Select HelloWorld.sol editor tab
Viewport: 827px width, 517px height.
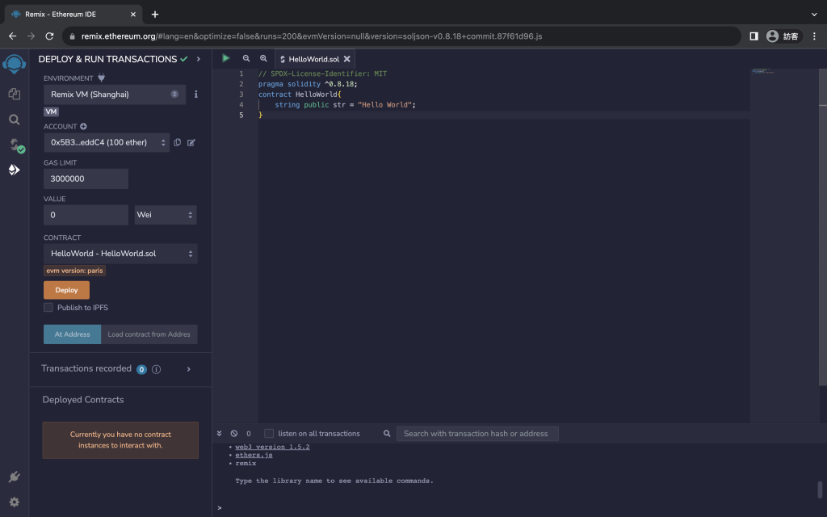click(x=315, y=59)
